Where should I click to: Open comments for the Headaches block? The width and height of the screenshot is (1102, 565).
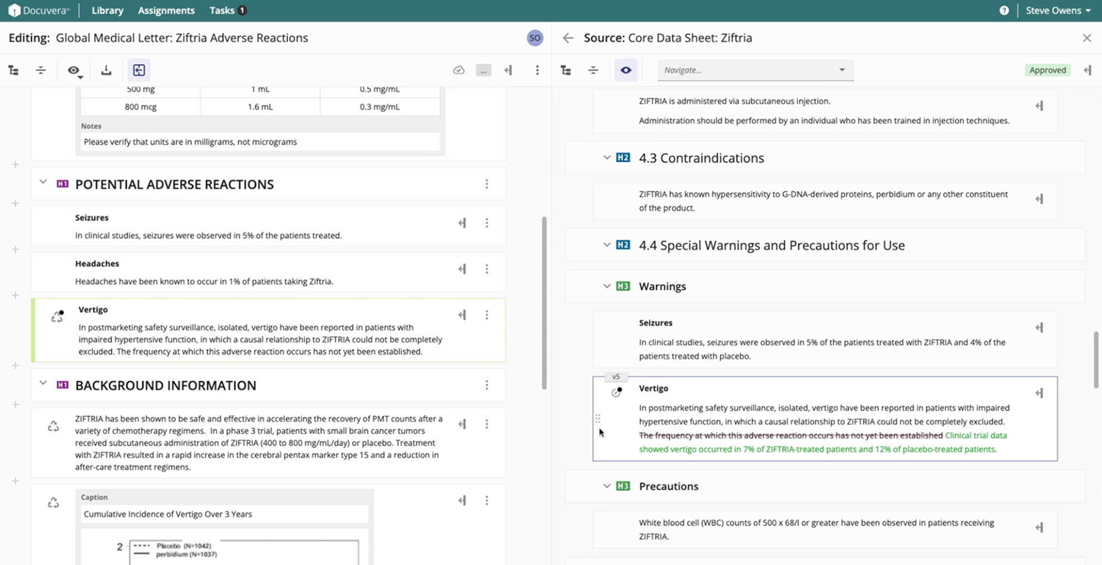click(x=462, y=269)
